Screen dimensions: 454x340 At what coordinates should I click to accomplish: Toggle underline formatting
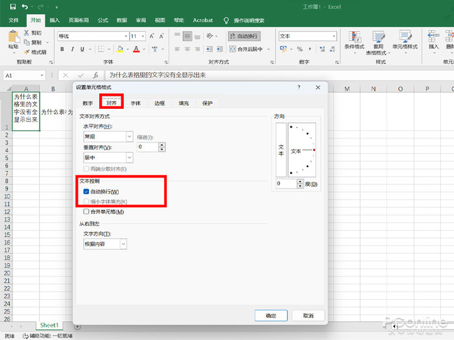(82, 49)
